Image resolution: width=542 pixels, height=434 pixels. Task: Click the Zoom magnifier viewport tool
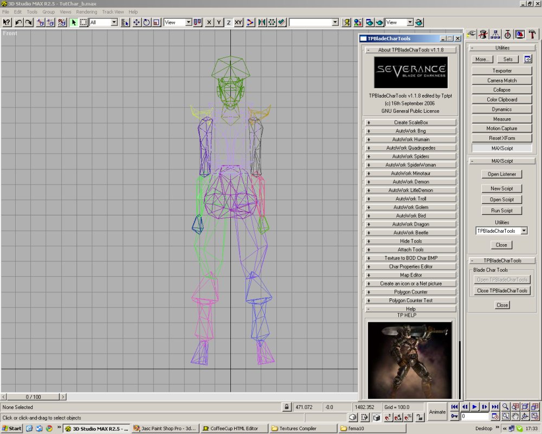pyautogui.click(x=505, y=407)
